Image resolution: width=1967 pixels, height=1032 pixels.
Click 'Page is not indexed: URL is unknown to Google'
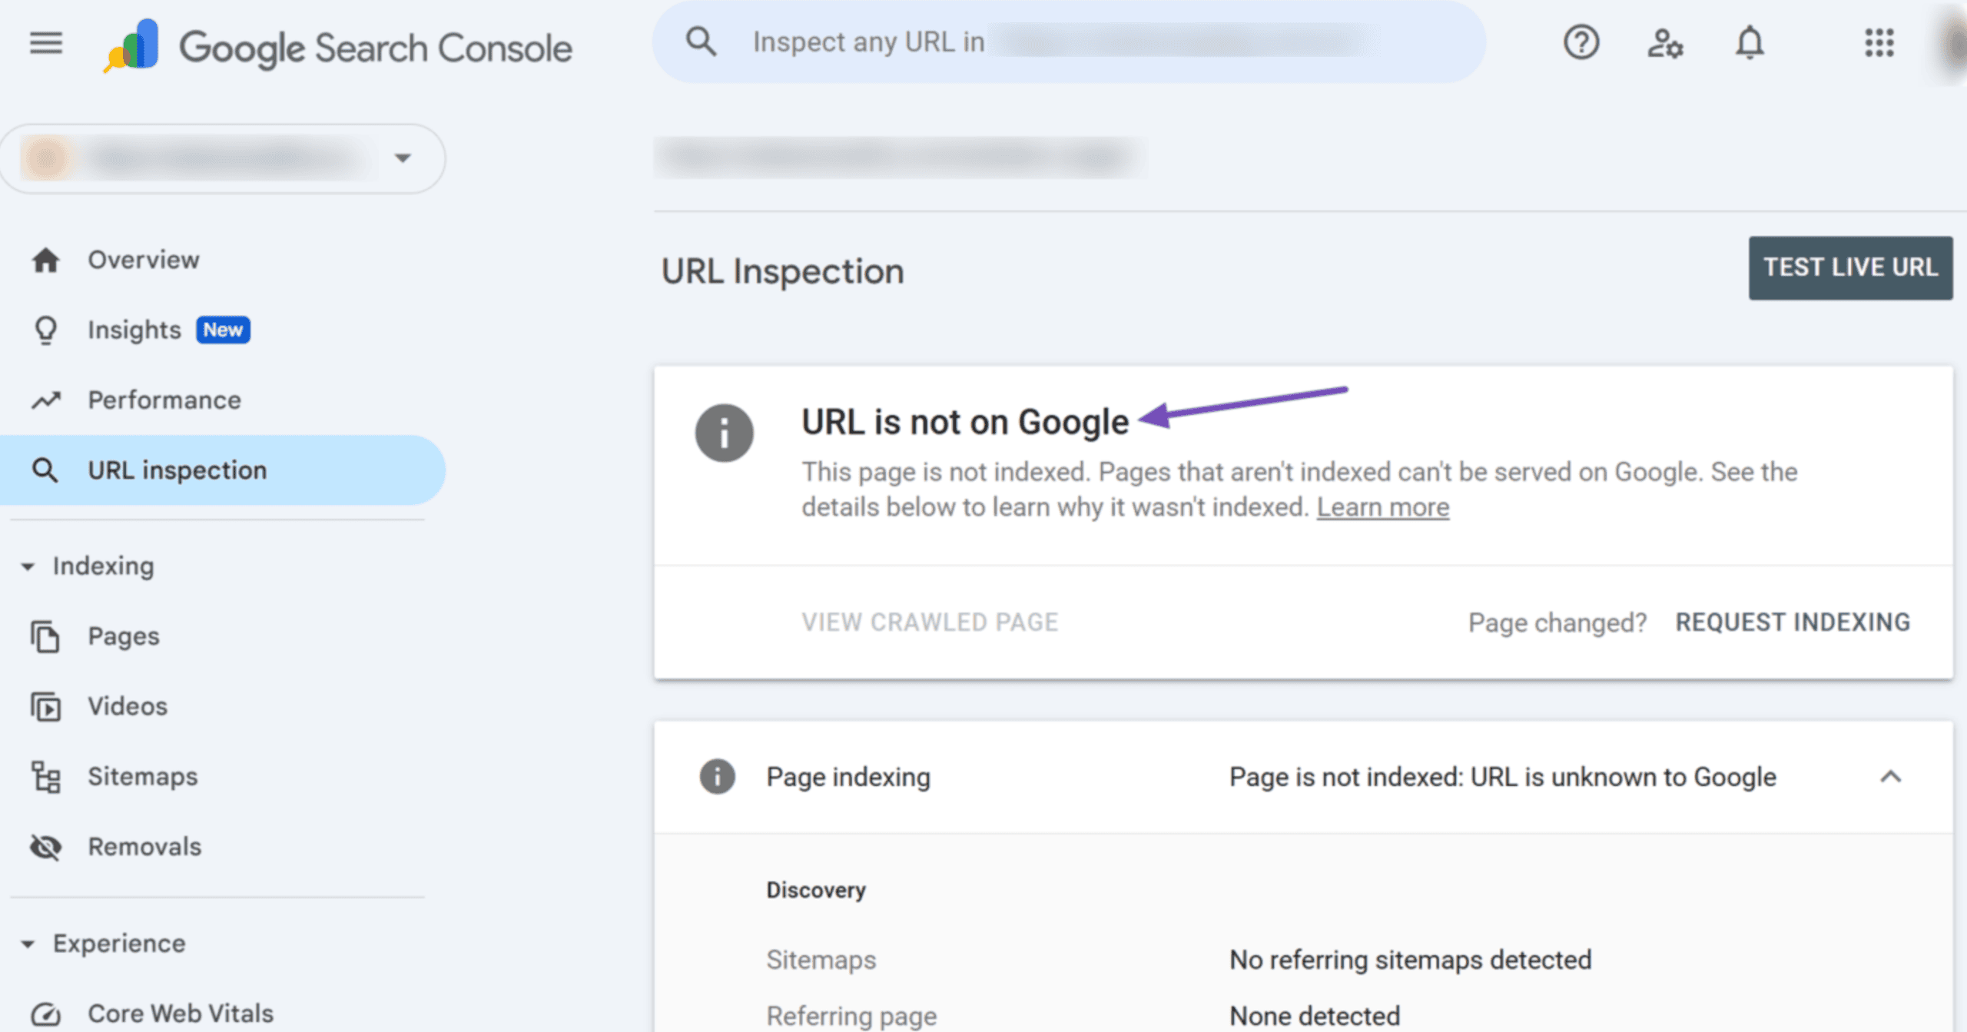pyautogui.click(x=1502, y=778)
